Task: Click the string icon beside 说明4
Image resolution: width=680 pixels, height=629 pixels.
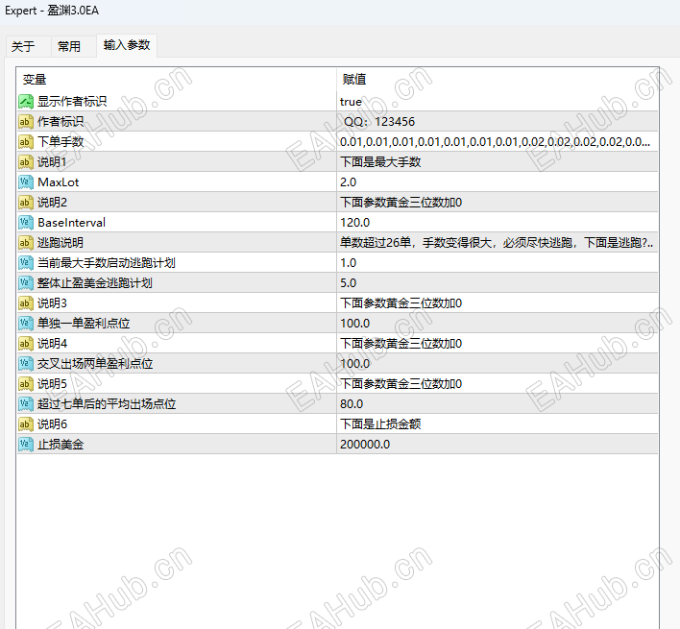Action: click(x=26, y=344)
